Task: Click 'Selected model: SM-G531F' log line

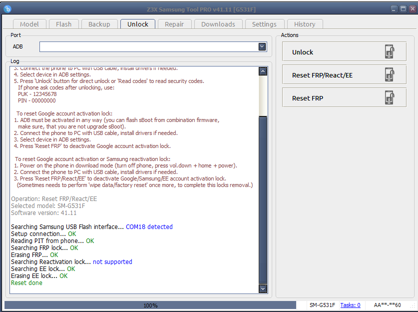Action: coord(48,206)
